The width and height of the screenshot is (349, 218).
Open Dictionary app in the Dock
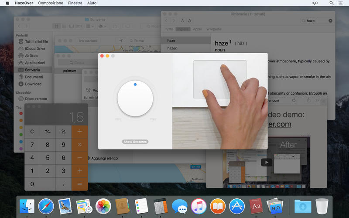coord(256,206)
